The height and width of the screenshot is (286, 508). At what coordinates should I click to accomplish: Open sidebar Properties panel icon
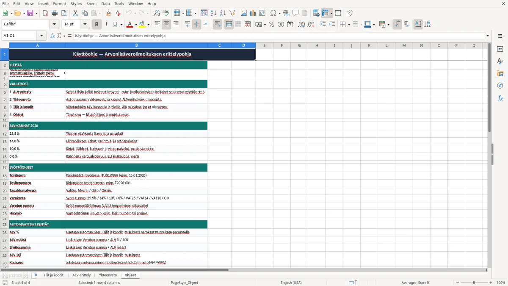tap(500, 49)
